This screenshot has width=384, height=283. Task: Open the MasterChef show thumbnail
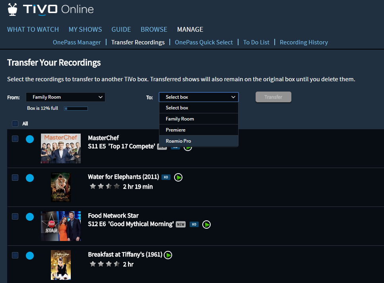pyautogui.click(x=61, y=149)
